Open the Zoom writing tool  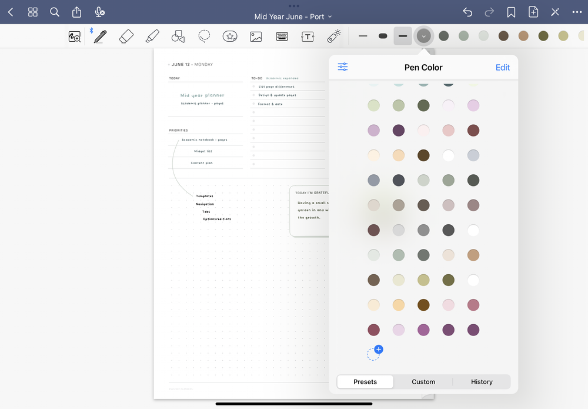click(x=75, y=36)
